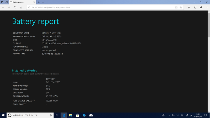Show the tabs you've set aside
This screenshot has width=210, height=118.
2,2
